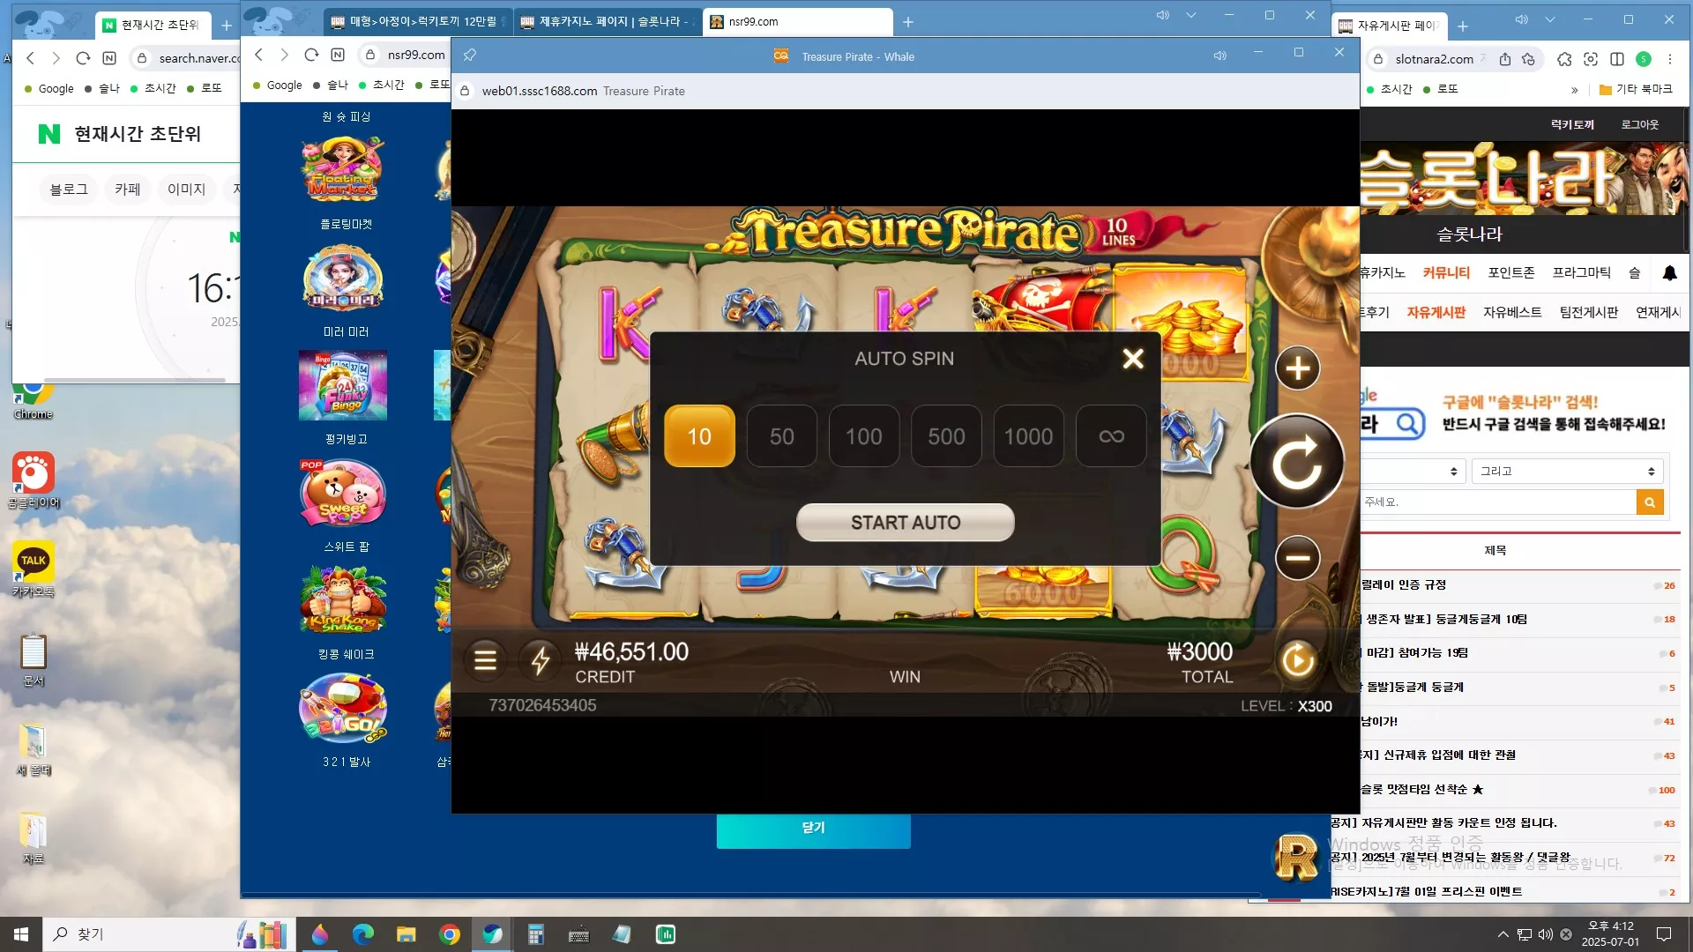Switch to the nsr99.com tab

[797, 22]
